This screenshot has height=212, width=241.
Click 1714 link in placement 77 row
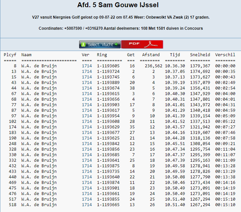click(87, 105)
